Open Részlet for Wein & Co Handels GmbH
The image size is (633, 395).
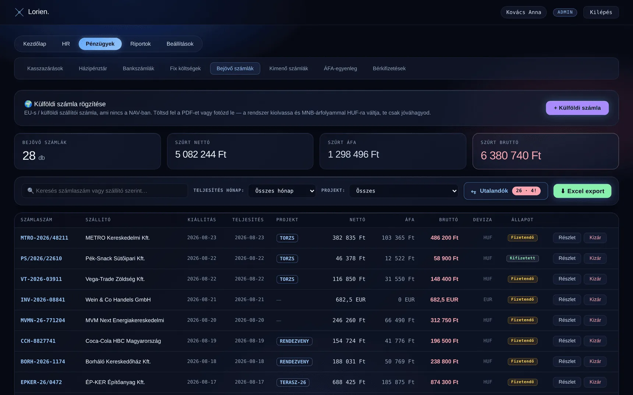click(567, 299)
